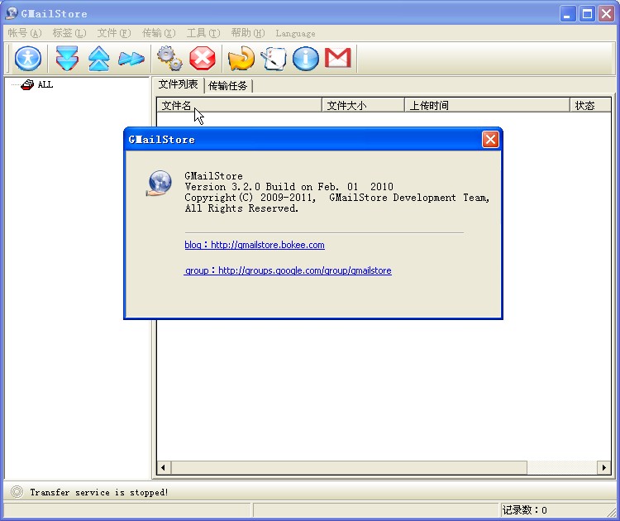Switch to the 文件列表 tab
The width and height of the screenshot is (620, 521).
179,84
